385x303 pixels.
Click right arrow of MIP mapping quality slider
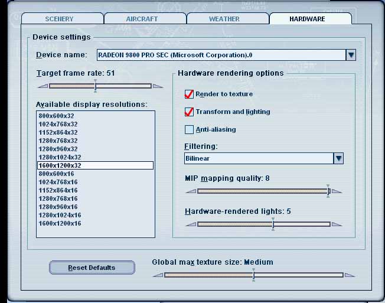(337, 191)
